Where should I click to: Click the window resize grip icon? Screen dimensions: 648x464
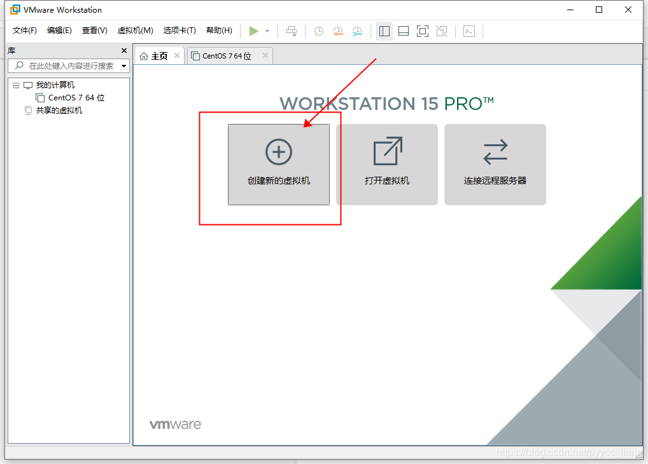(x=639, y=454)
